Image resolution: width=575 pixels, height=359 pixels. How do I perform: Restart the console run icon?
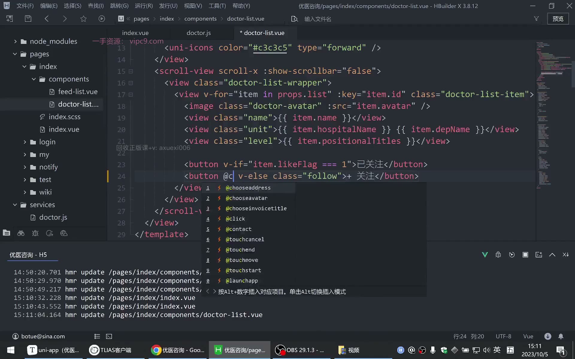[512, 255]
